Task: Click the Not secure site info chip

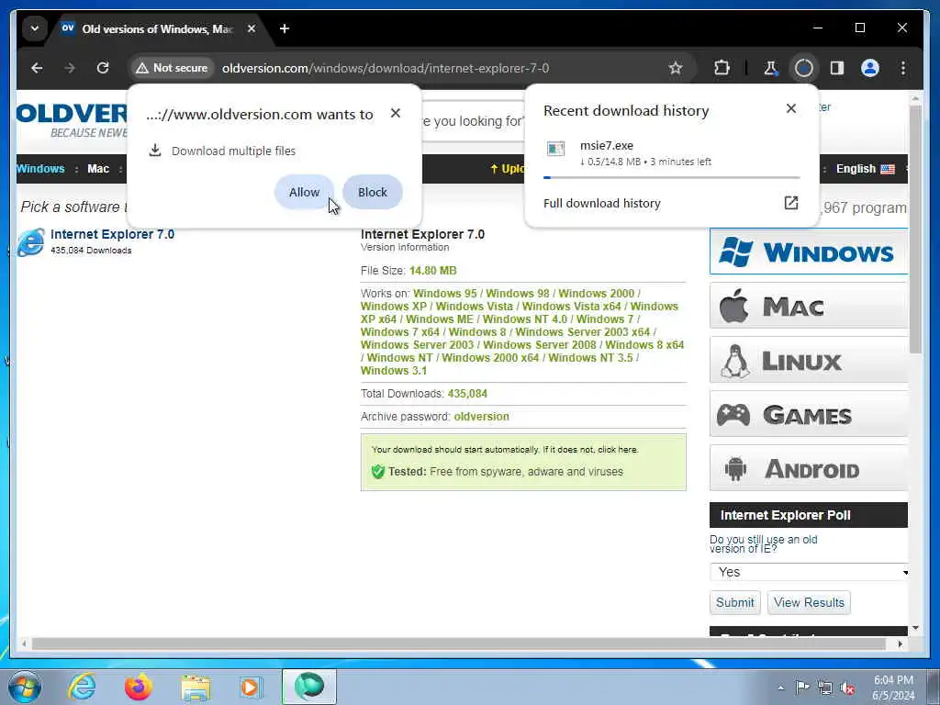Action: (172, 68)
